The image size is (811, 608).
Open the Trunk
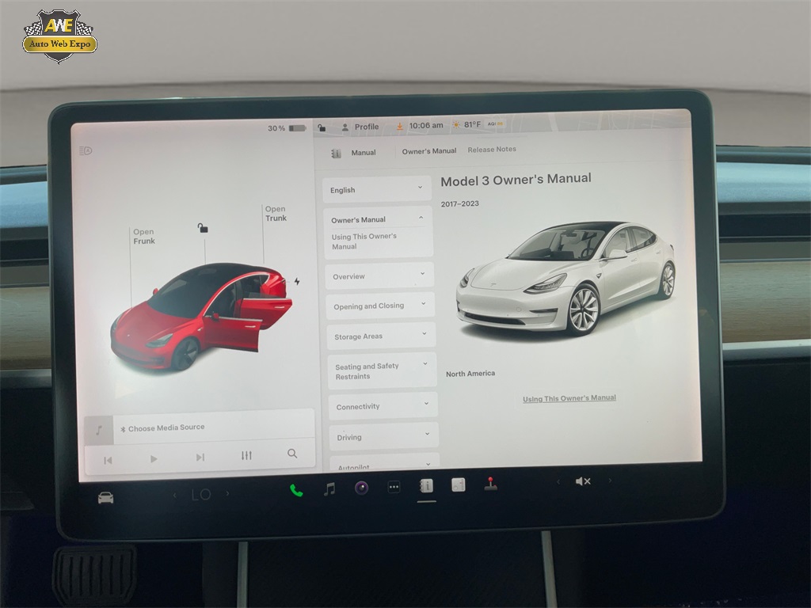click(x=276, y=214)
